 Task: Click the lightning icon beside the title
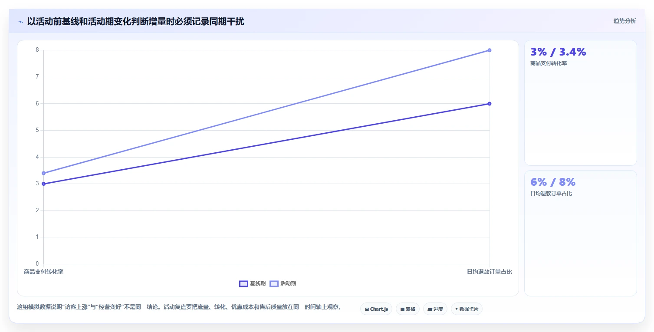pos(20,22)
